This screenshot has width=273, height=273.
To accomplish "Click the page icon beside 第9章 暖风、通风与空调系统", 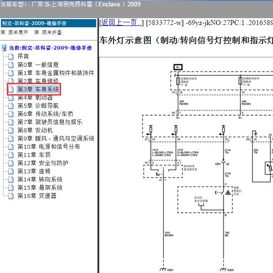I will tap(11, 139).
